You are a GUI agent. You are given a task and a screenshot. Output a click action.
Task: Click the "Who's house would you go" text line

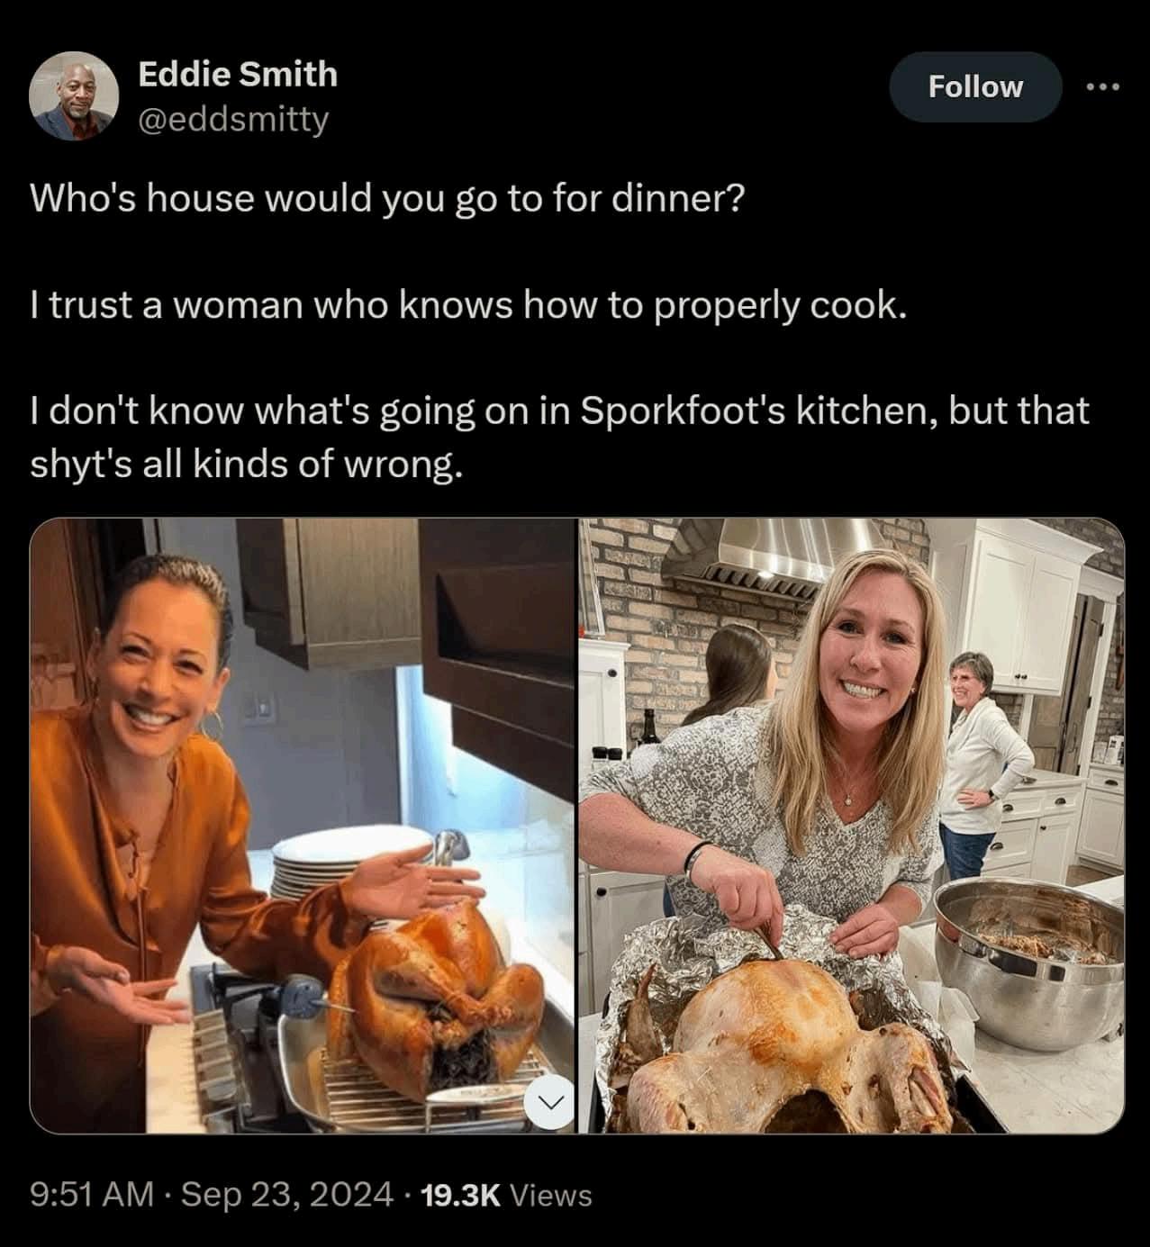tap(387, 198)
